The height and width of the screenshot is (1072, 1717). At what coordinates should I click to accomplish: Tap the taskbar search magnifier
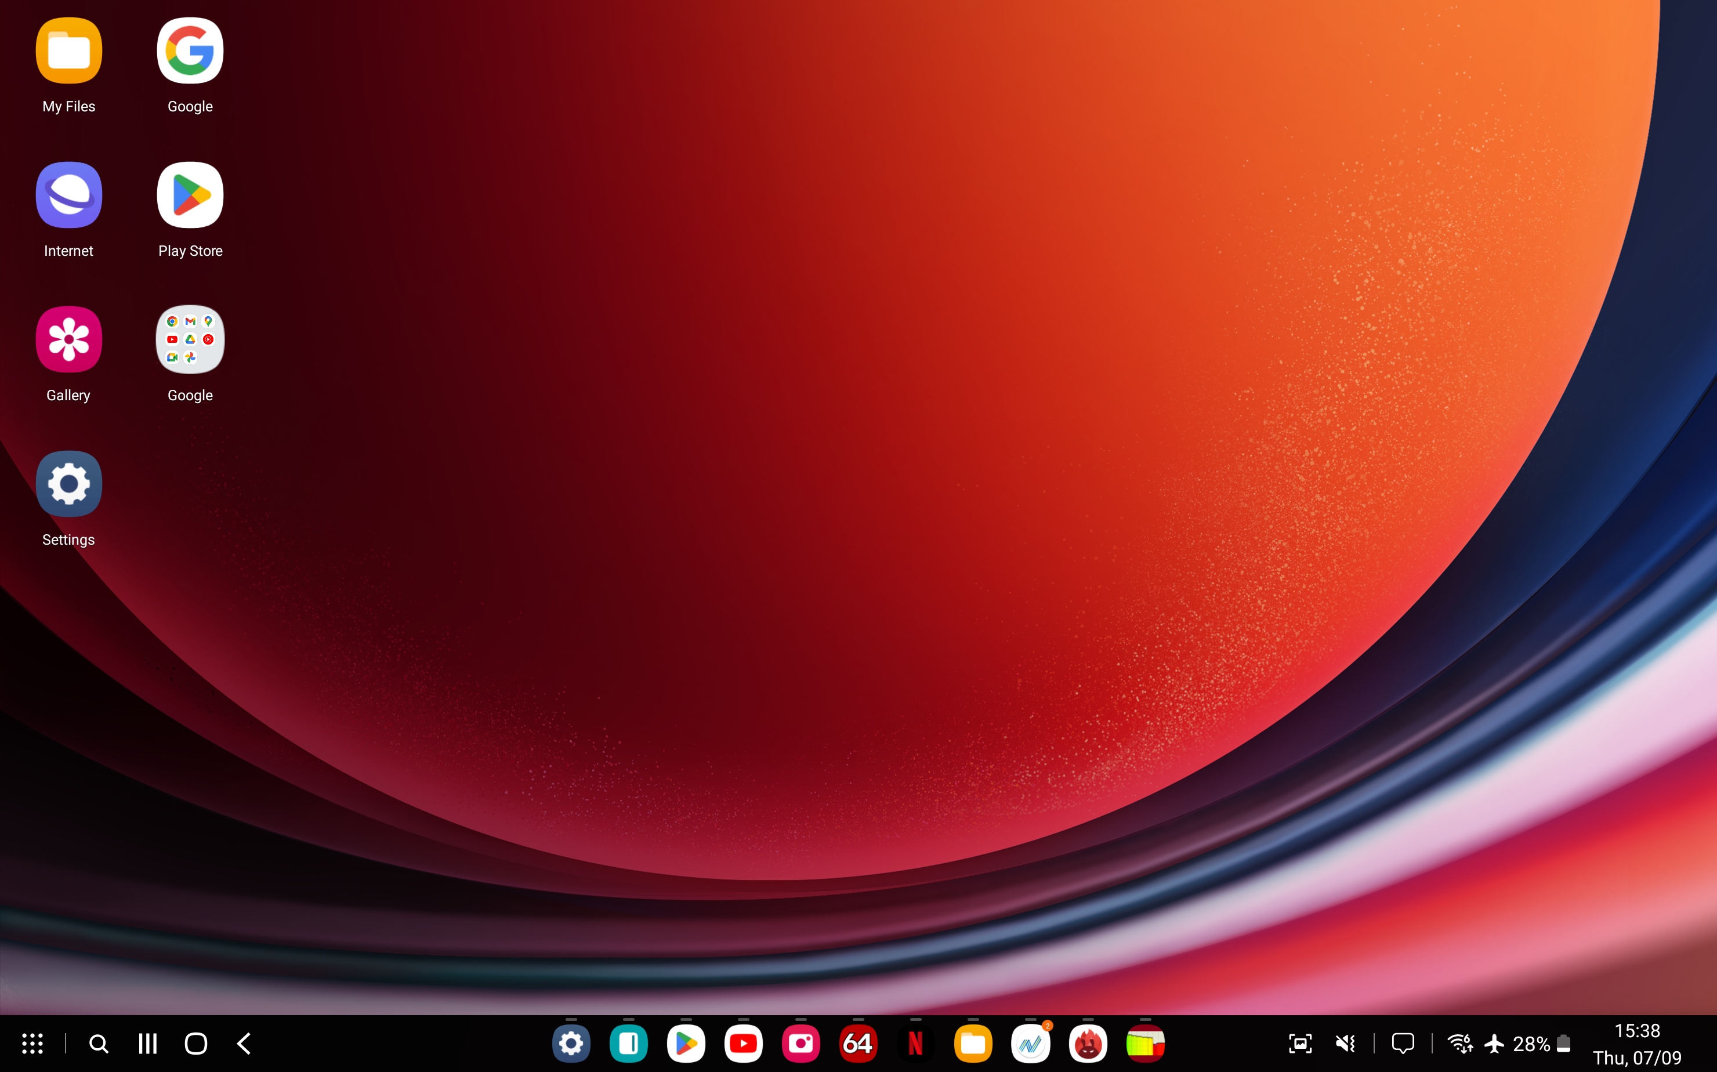pyautogui.click(x=99, y=1044)
